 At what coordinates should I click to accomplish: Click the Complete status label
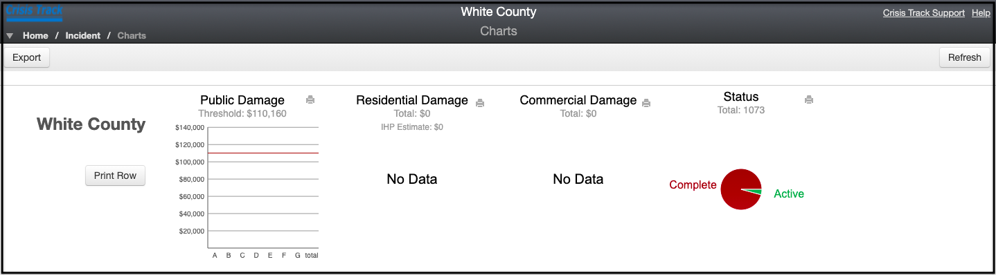pos(693,185)
